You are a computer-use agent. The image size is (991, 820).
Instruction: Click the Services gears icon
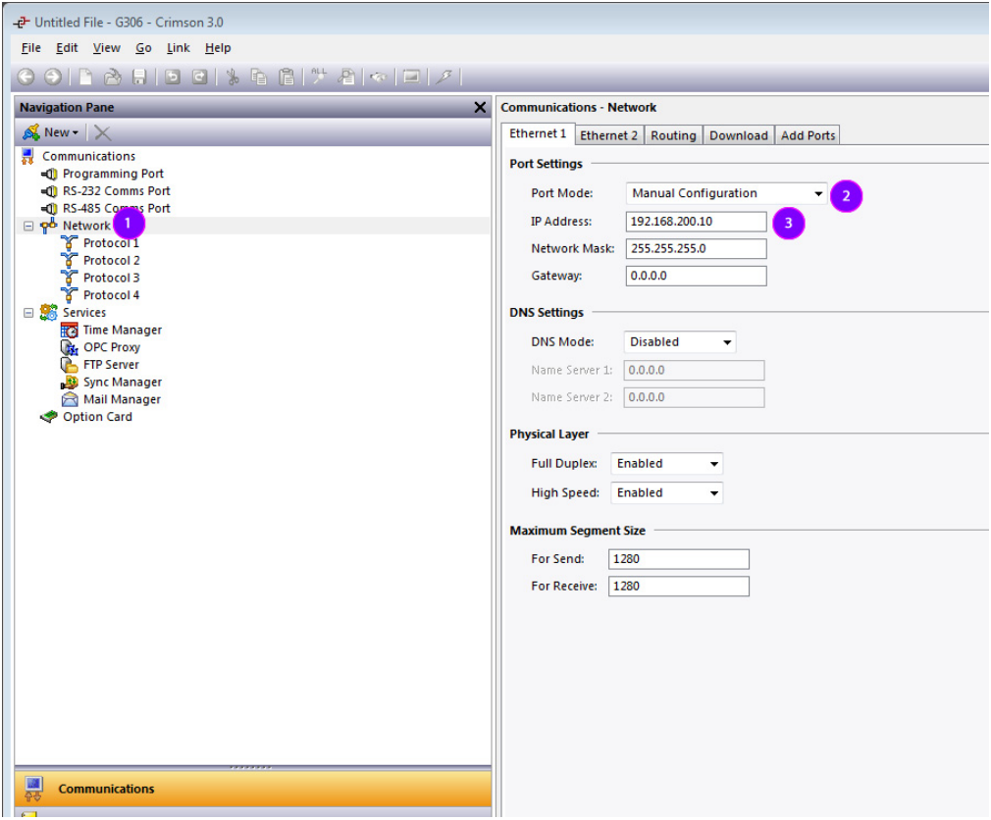coord(49,313)
